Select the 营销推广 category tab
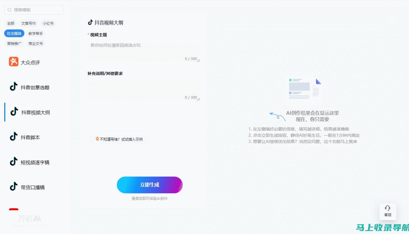The image size is (409, 234). click(14, 43)
